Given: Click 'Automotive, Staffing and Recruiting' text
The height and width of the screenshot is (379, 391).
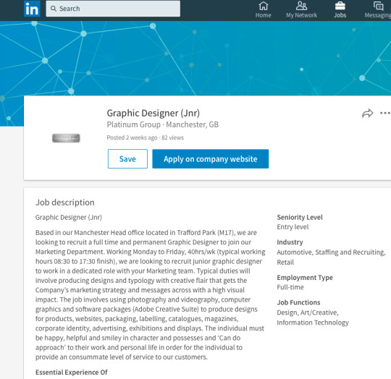Looking at the screenshot, I should coord(331,252).
